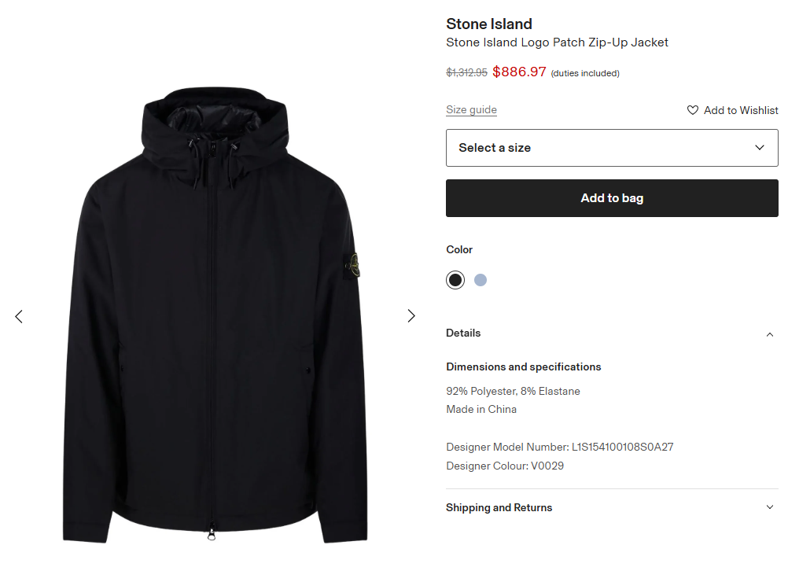Click the heart wishlist icon
Viewport: 788px width, 582px height.
point(692,110)
